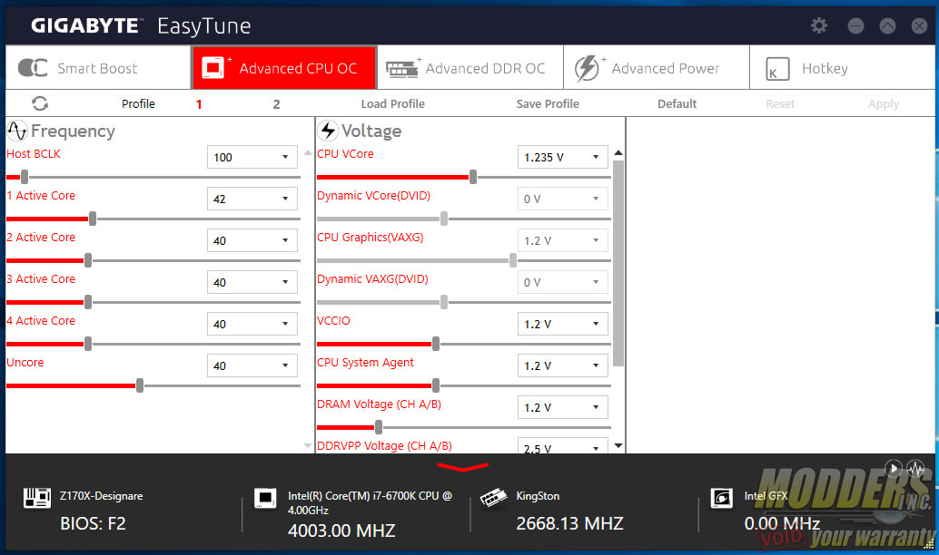939x555 pixels.
Task: Click the Hotkey keyboard key icon
Action: tap(777, 69)
